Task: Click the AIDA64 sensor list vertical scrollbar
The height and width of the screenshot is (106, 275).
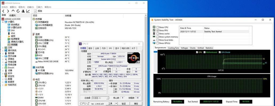Action: (146, 59)
